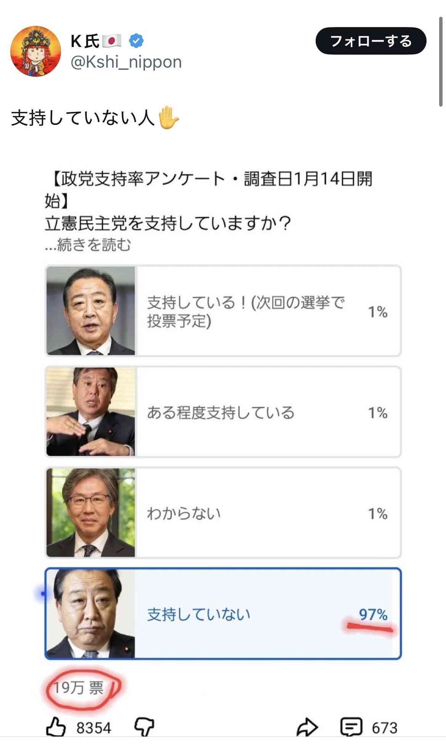The height and width of the screenshot is (746, 446).
Task: Open the comments speech-bubble icon
Action: 351,727
